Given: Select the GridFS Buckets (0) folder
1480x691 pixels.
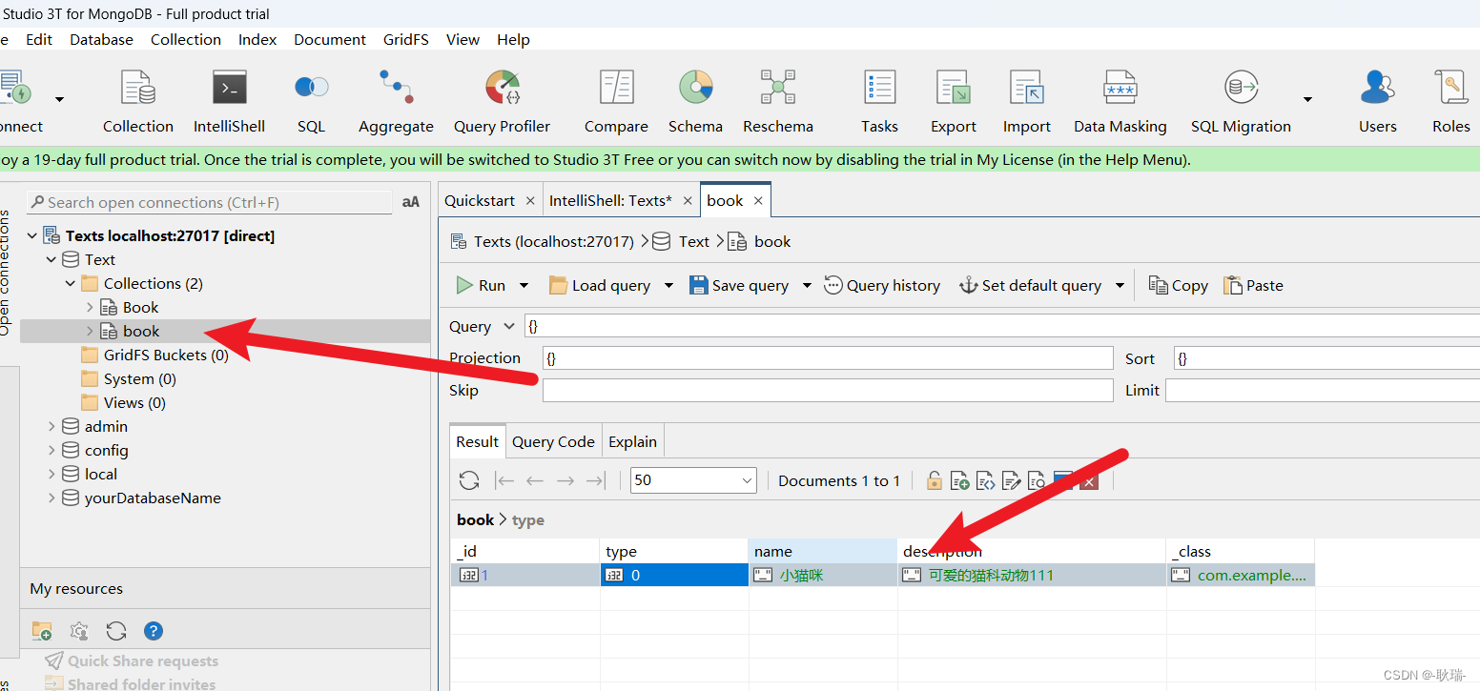Looking at the screenshot, I should (166, 355).
